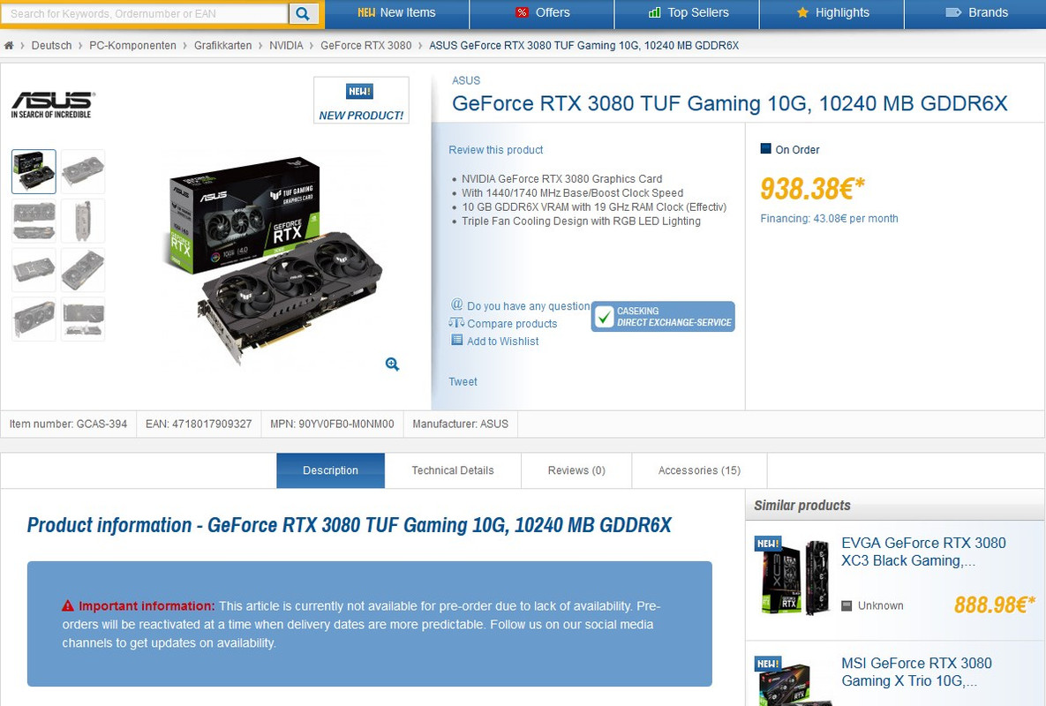Screen dimensions: 1046x706
Task: Open MSI GeForce RTX 3080 Gaming X Trio link
Action: 916,672
